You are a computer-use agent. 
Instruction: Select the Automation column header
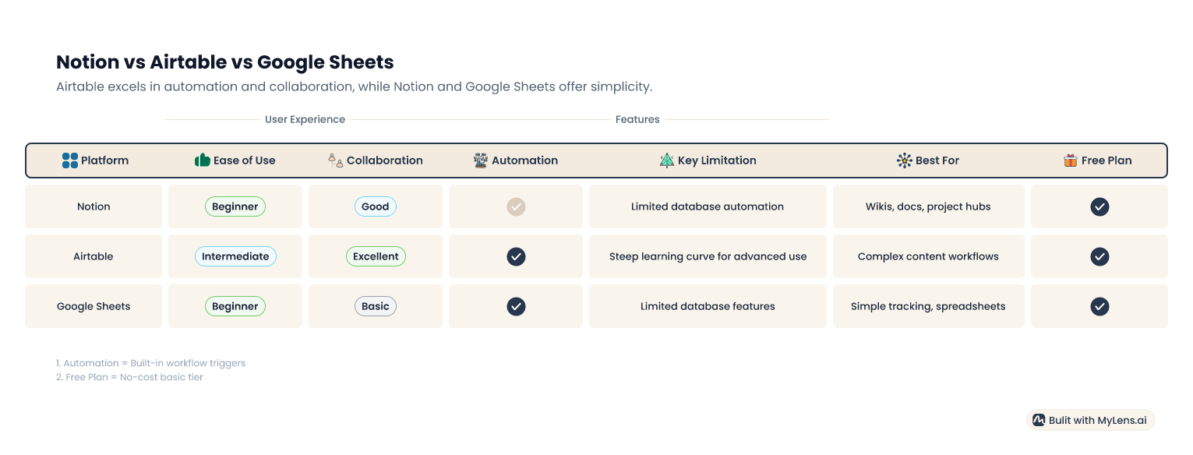pyautogui.click(x=516, y=160)
